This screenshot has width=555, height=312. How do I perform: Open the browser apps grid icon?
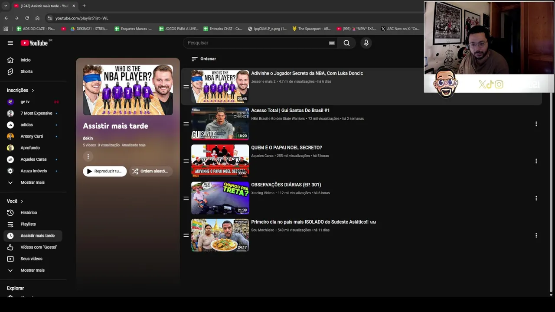click(x=6, y=29)
